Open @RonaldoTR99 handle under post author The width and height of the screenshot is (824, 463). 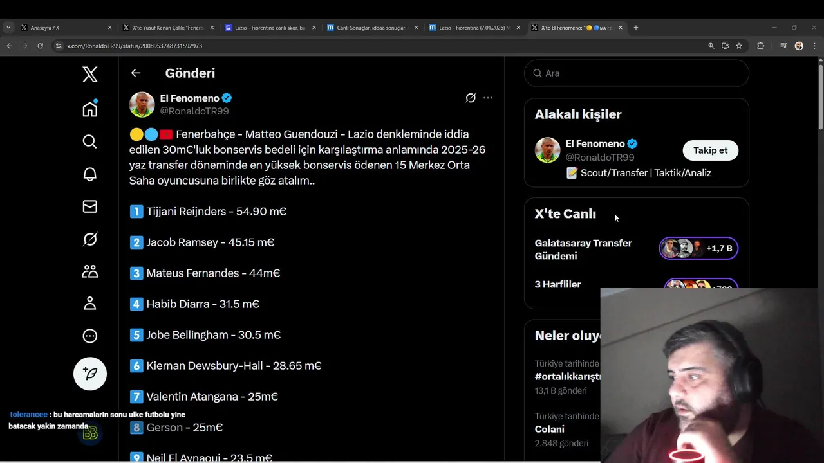[194, 111]
